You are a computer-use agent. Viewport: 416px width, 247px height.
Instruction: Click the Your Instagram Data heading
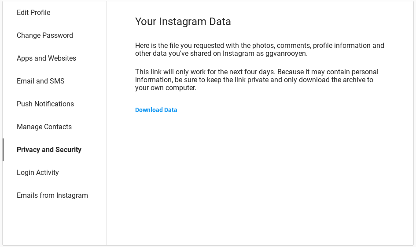tap(183, 22)
